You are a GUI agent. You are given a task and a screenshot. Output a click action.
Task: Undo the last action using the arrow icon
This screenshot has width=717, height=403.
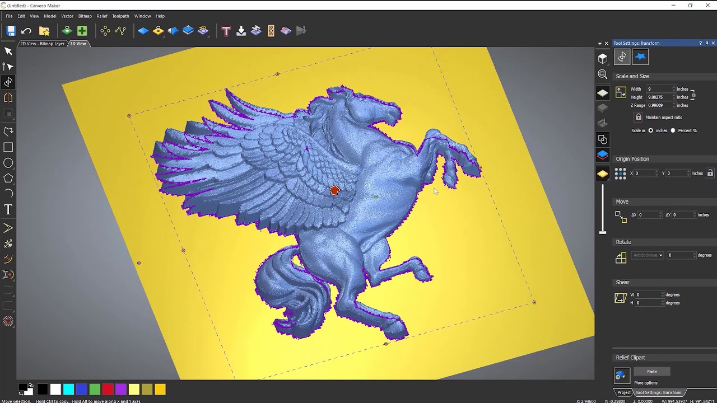click(x=26, y=31)
